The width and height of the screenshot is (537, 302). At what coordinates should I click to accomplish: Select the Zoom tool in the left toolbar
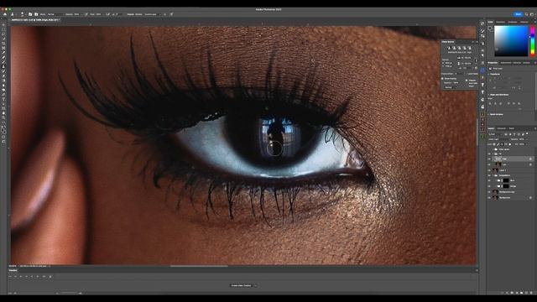pos(3,117)
